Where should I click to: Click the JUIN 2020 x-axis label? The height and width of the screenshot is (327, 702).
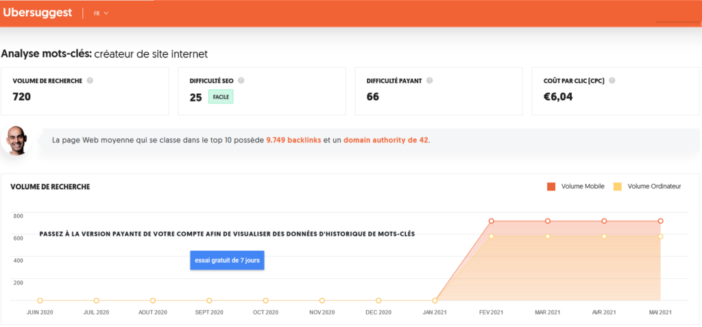pyautogui.click(x=40, y=312)
